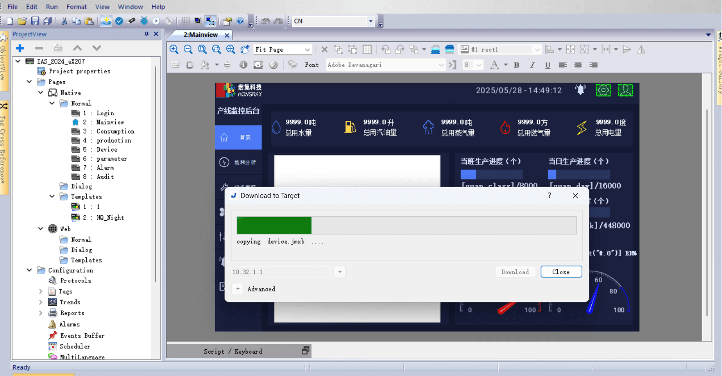Open the target IP address dropdown arrow
The width and height of the screenshot is (722, 376).
point(339,272)
